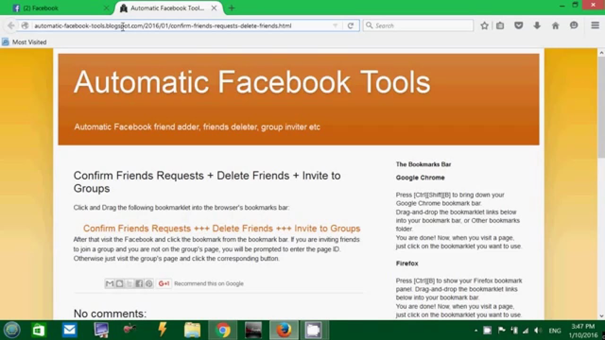Screen dimensions: 605x340
Task: Share post to Pinterest icon
Action: [149, 283]
